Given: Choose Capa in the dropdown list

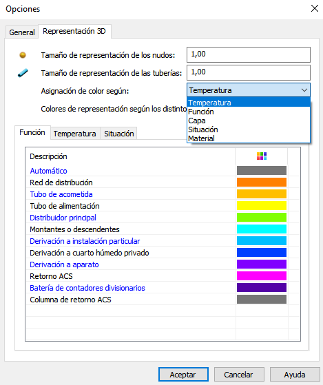Looking at the screenshot, I should point(249,121).
